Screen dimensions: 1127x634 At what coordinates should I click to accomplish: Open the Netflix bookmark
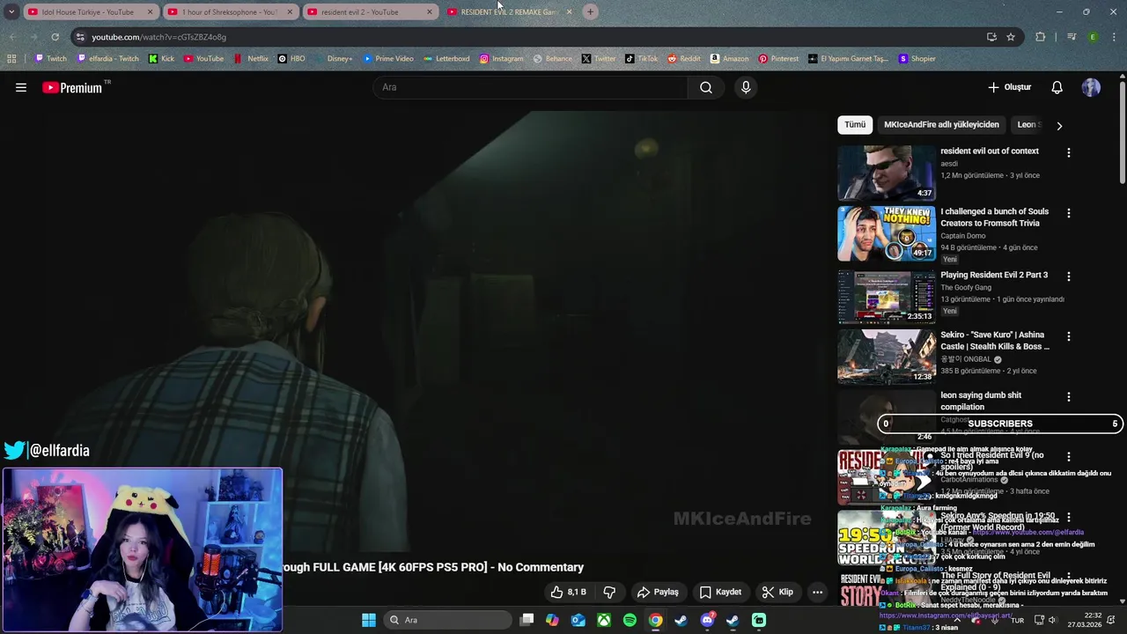tap(251, 59)
